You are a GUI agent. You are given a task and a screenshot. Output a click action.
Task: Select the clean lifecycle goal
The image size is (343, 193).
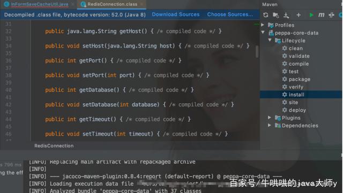[x=295, y=48]
